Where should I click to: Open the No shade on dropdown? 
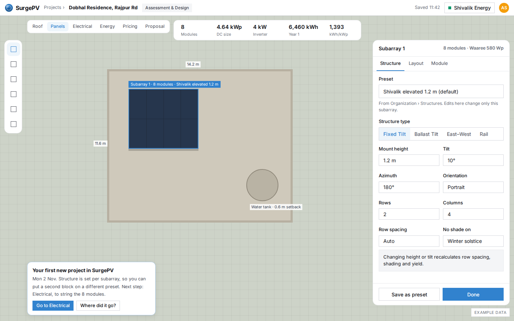click(473, 241)
